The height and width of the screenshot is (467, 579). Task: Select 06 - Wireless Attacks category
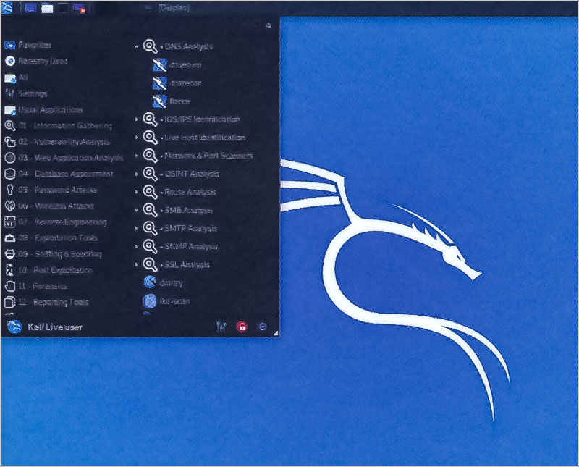tap(49, 206)
